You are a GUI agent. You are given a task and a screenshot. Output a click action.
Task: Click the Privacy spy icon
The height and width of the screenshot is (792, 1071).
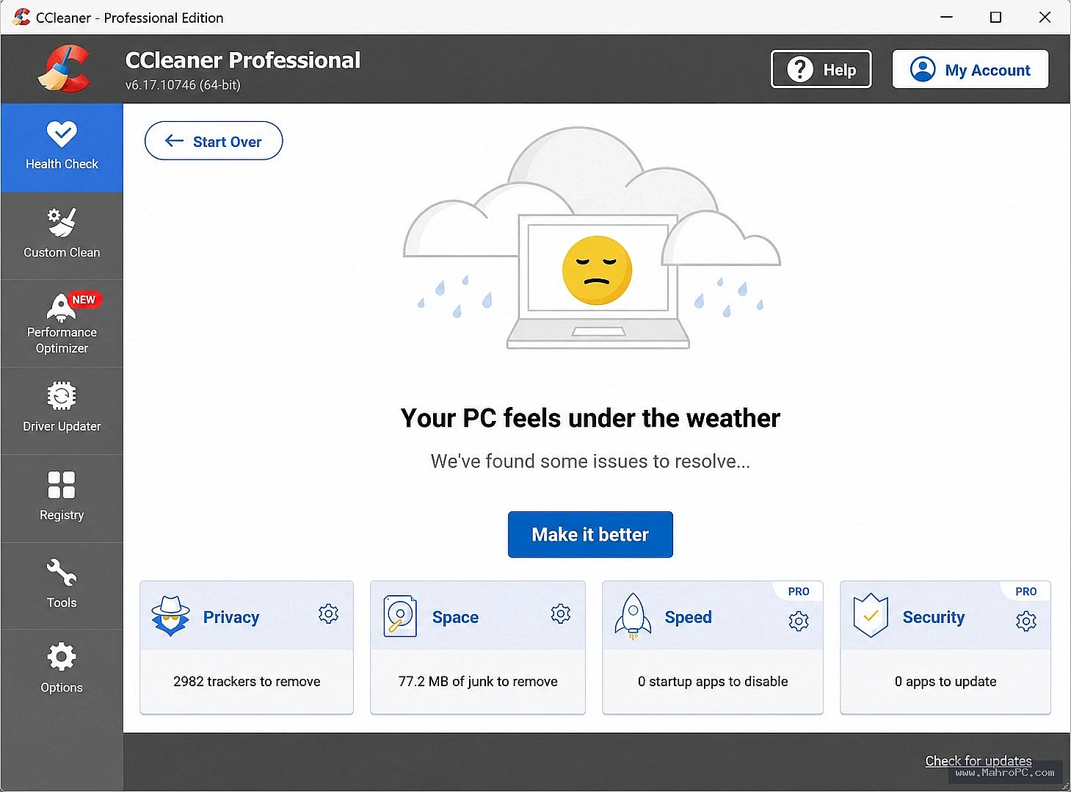[x=170, y=616]
